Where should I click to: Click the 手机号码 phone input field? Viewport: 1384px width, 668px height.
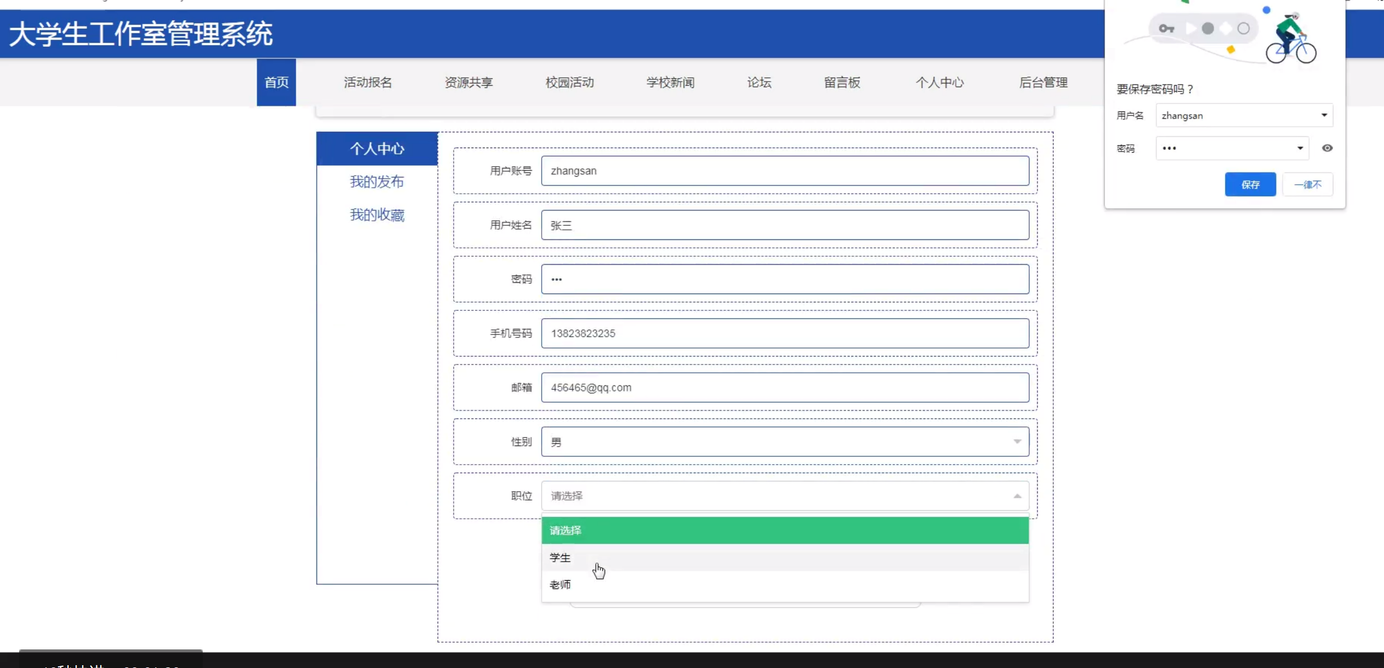tap(785, 333)
